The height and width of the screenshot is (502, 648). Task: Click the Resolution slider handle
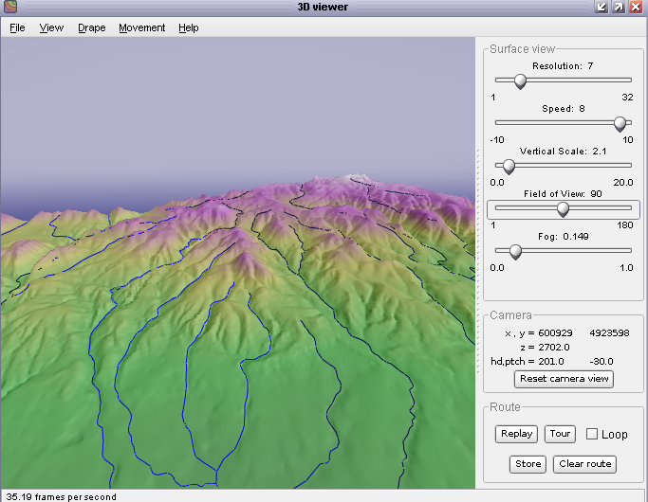point(520,81)
